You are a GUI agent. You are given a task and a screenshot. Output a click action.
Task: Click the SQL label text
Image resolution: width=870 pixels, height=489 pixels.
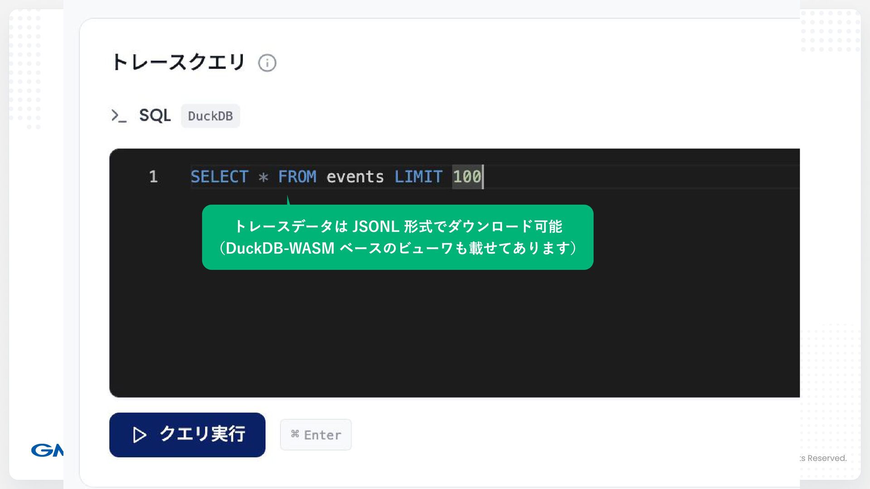pyautogui.click(x=155, y=116)
